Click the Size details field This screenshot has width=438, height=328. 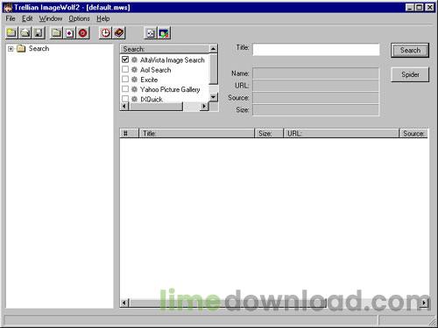[x=315, y=110]
